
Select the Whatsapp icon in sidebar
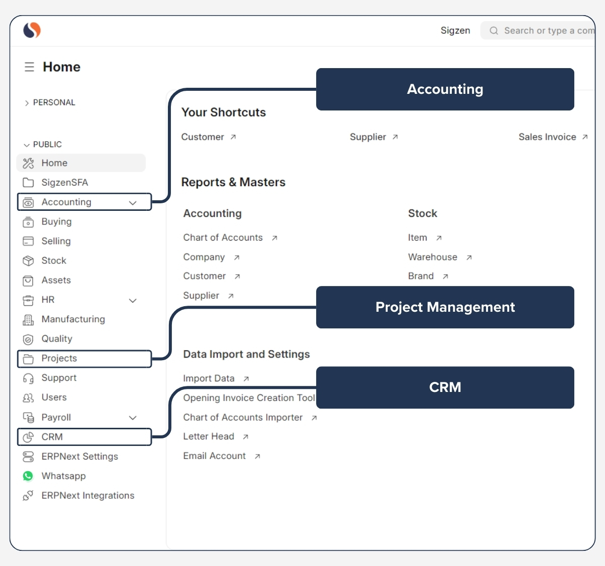[x=28, y=476]
